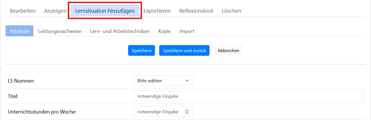Image resolution: width=371 pixels, height=120 pixels.
Task: Open Lern- und Arbeitstechniken sub-tab
Action: click(120, 31)
